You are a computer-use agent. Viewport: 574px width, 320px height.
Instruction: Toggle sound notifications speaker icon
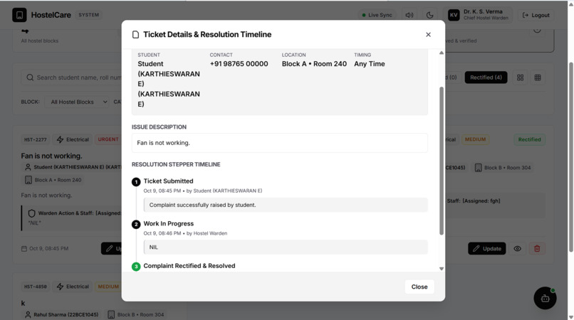coord(409,15)
